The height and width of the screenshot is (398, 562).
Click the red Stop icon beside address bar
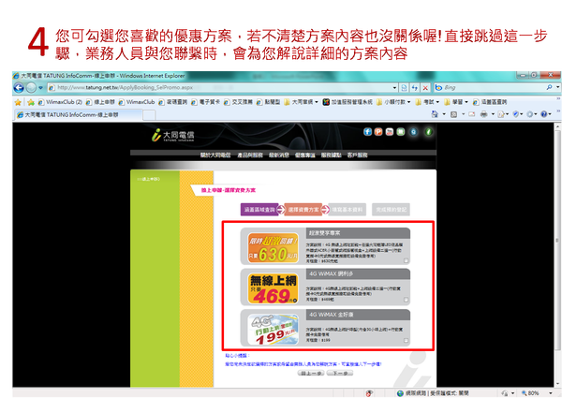click(x=425, y=87)
